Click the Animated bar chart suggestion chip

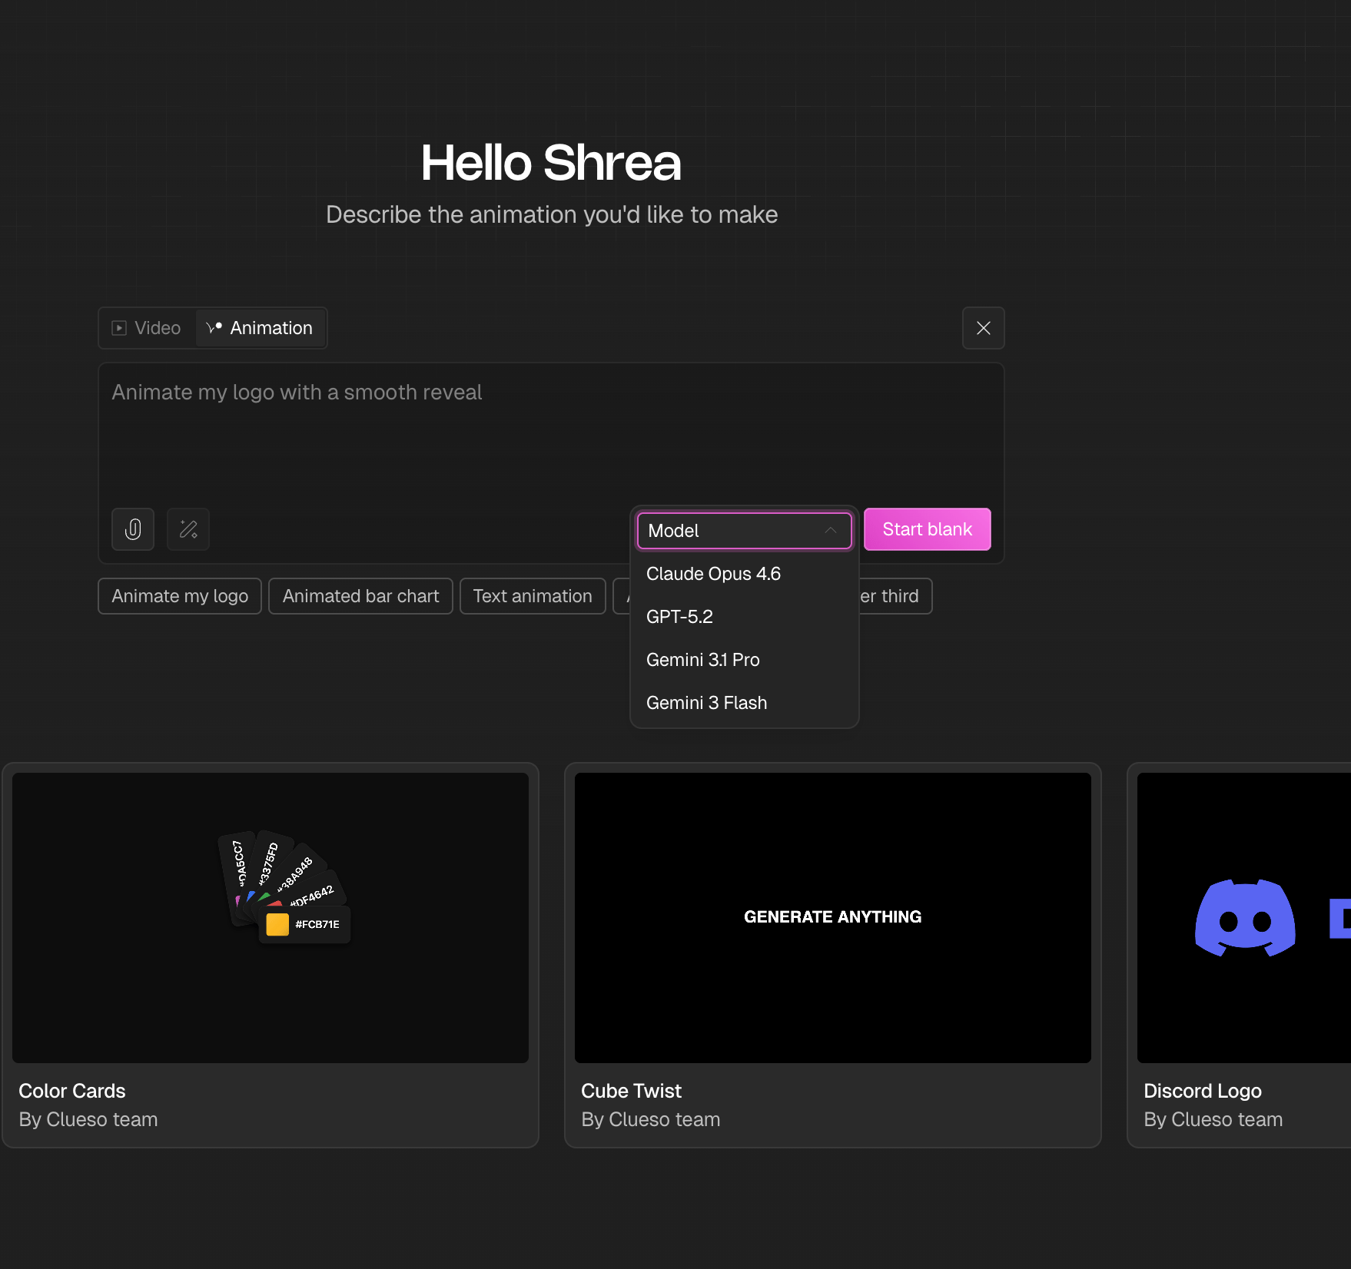360,596
